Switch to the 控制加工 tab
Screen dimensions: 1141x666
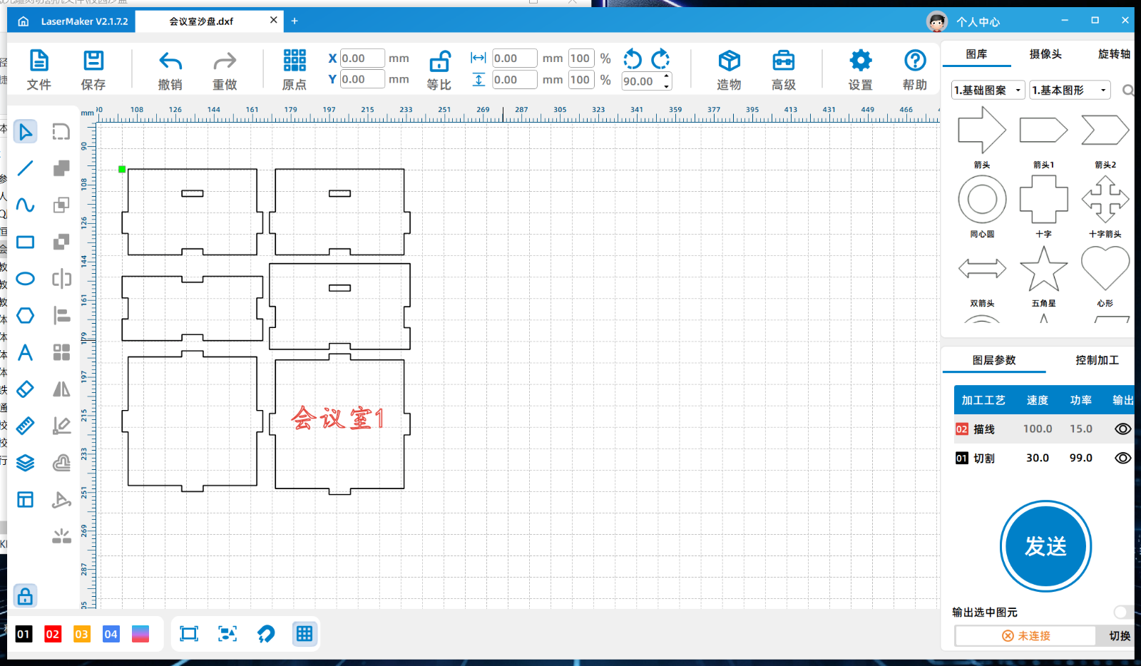click(1097, 361)
